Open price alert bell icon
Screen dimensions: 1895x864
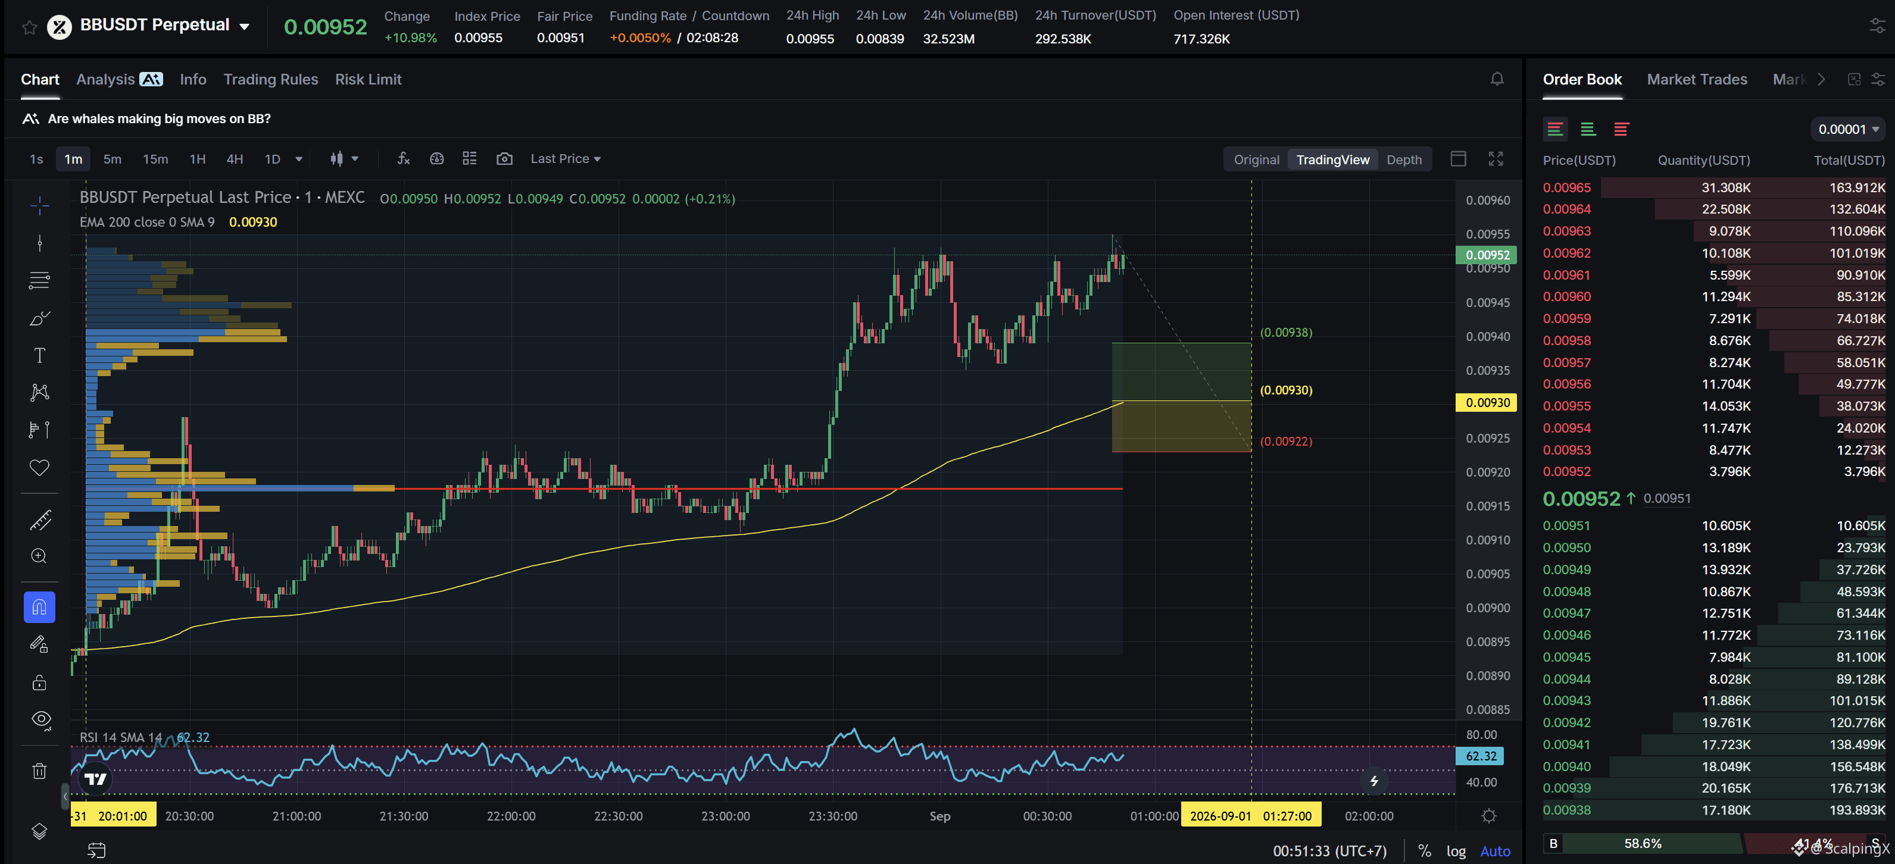1497,79
